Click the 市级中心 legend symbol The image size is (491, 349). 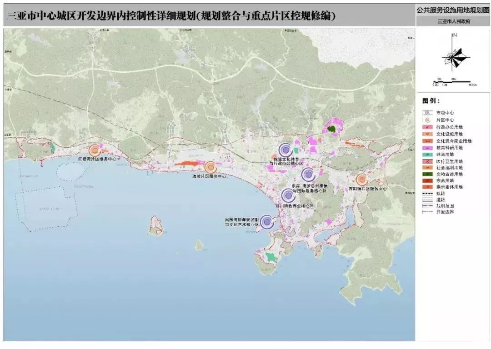[427, 113]
